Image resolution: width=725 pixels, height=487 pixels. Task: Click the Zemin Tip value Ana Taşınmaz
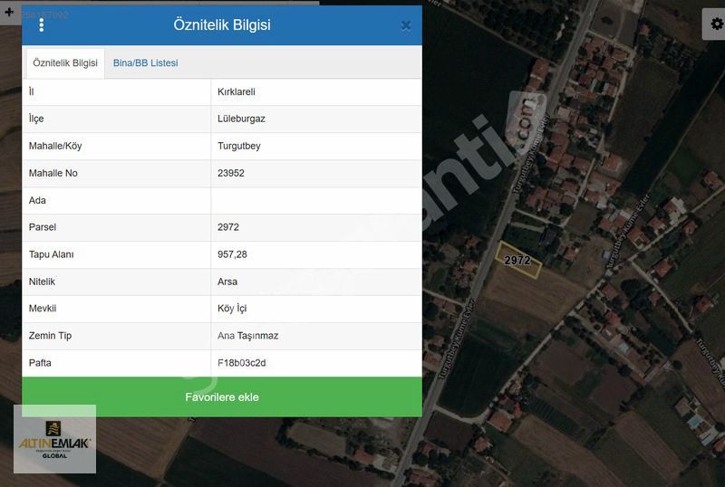(x=247, y=336)
